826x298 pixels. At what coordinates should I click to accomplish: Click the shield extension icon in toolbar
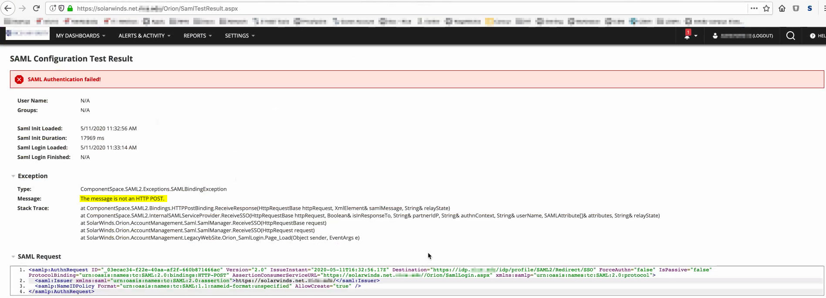[x=796, y=8]
